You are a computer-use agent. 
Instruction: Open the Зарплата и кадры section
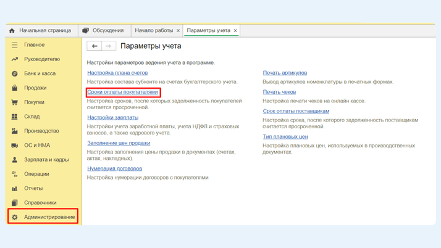pos(43,160)
